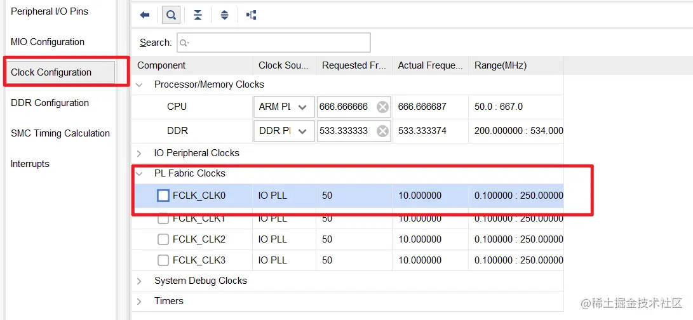Expand the Timers group
This screenshot has height=320, width=693.
pos(139,302)
